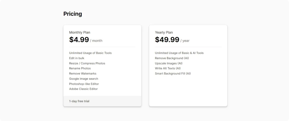Click 'Remove Background (AI)' feature
This screenshot has width=289, height=121.
(172, 58)
